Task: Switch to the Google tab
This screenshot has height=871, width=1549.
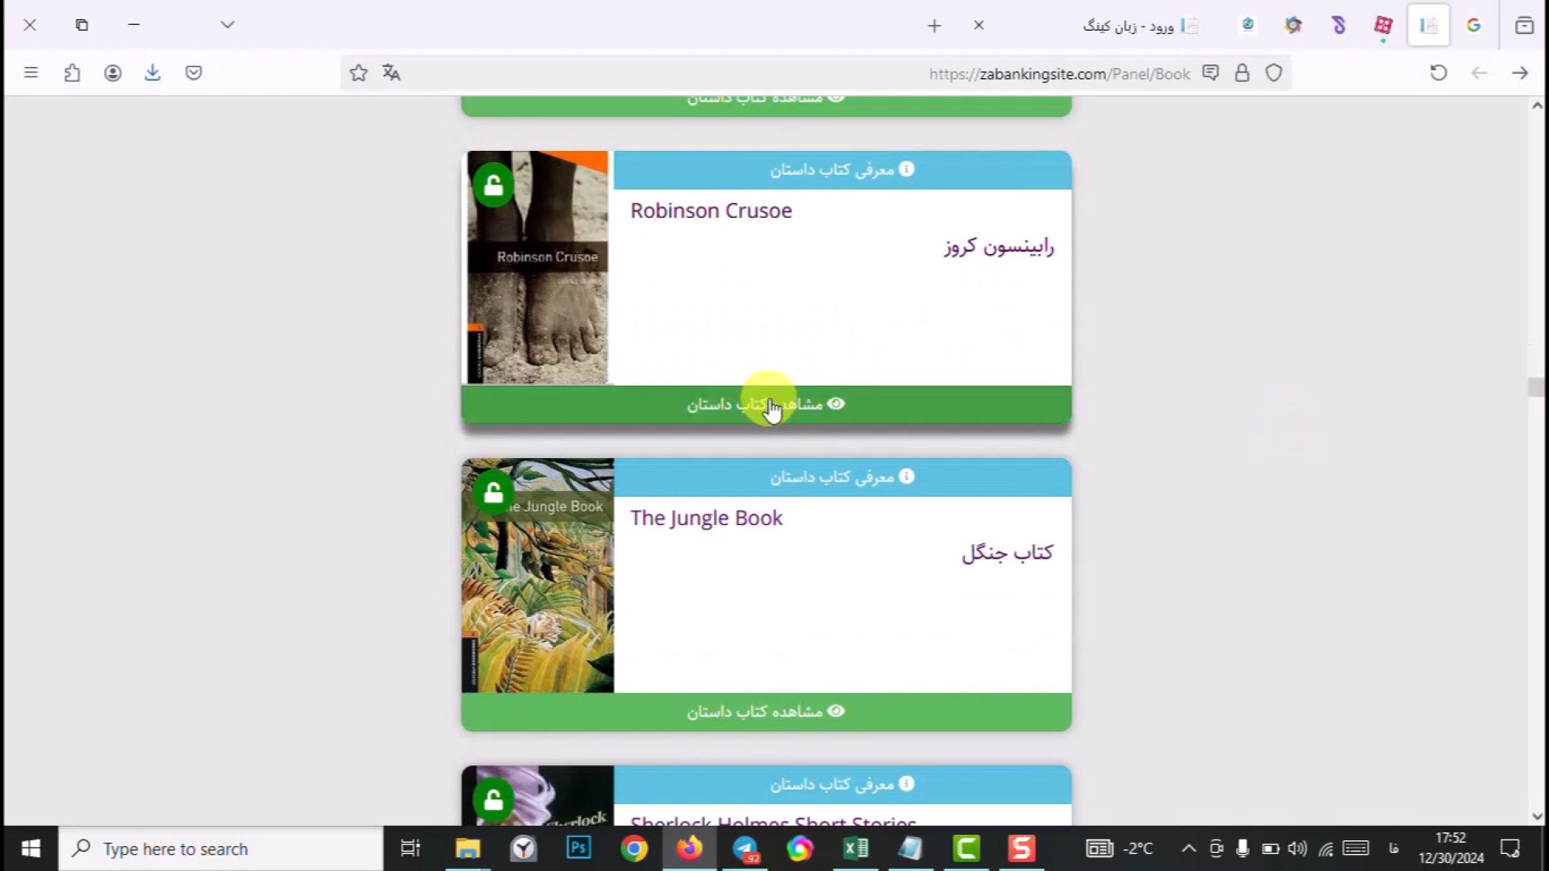Action: pyautogui.click(x=1474, y=26)
